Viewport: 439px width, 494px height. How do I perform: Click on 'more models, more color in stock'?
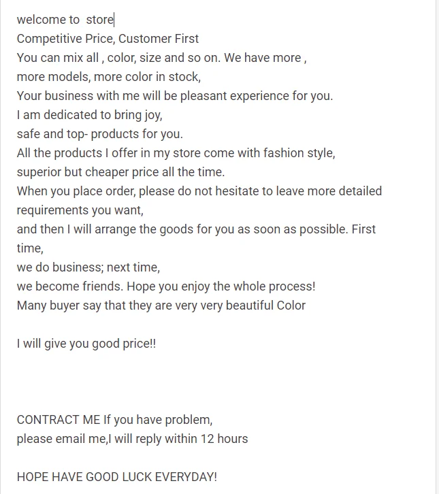109,77
